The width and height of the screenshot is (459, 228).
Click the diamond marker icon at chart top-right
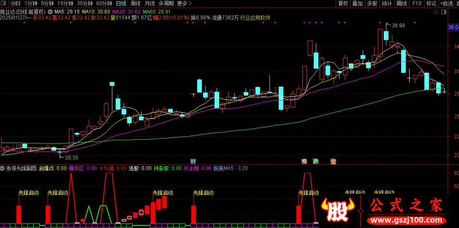click(436, 12)
